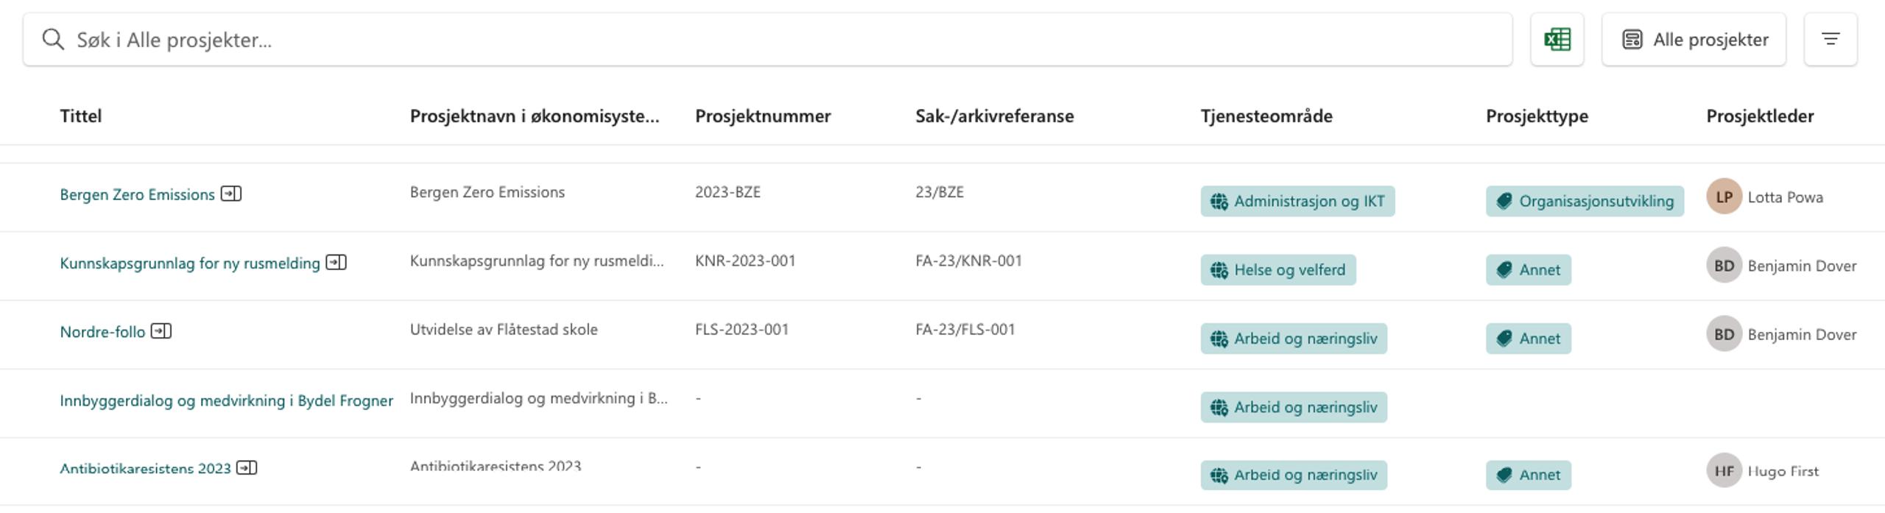Image resolution: width=1885 pixels, height=513 pixels.
Task: Open side panel icon next to Bergen Zero Emissions
Action: coord(231,194)
